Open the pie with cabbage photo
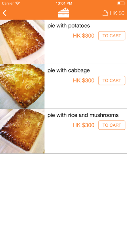The height and width of the screenshot is (226, 127). [22, 86]
